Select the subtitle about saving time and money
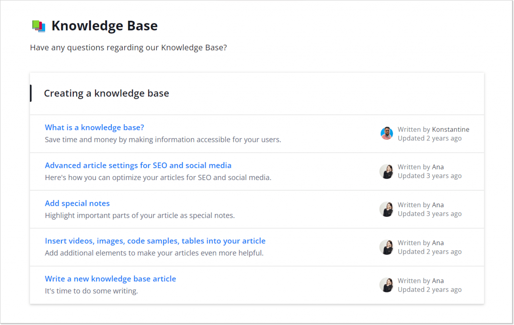Image resolution: width=514 pixels, height=325 pixels. click(163, 140)
